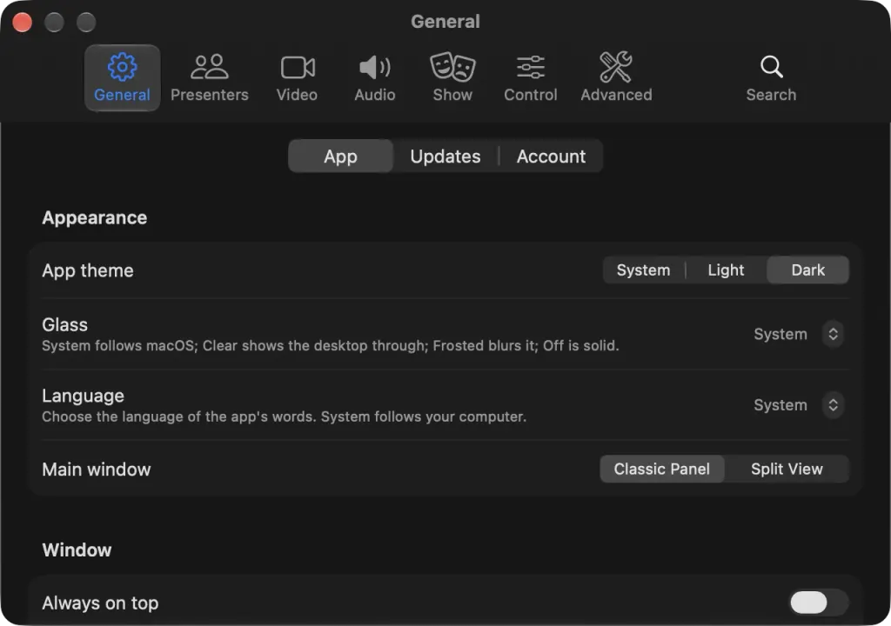Choose Split View for Main window
Screen dimensions: 891x626
point(787,469)
